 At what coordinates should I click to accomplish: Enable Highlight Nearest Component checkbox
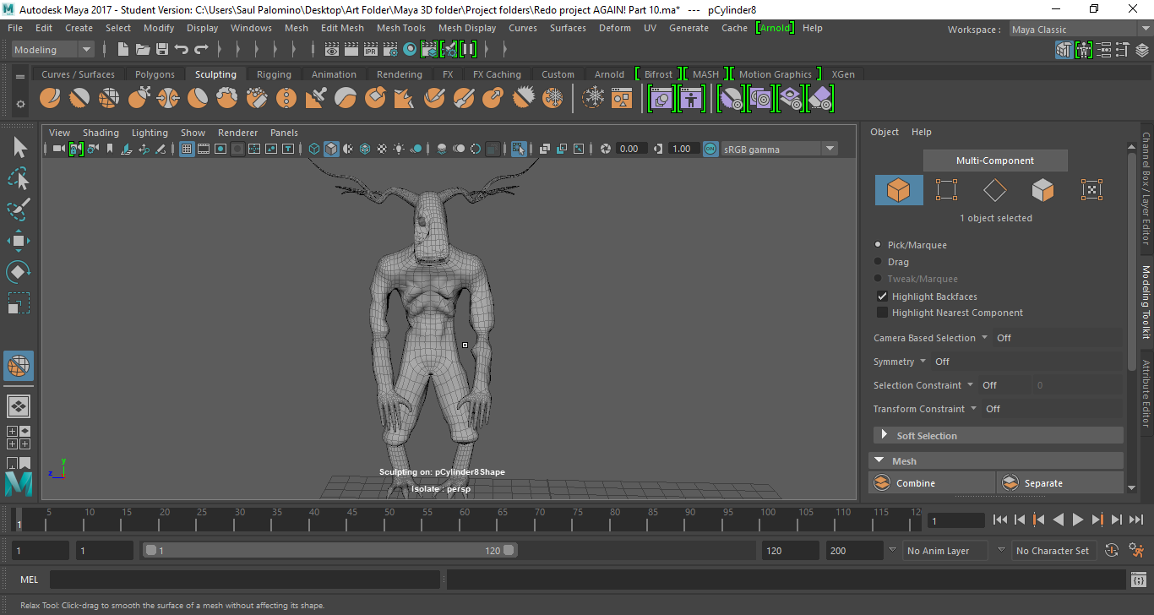[x=882, y=313]
